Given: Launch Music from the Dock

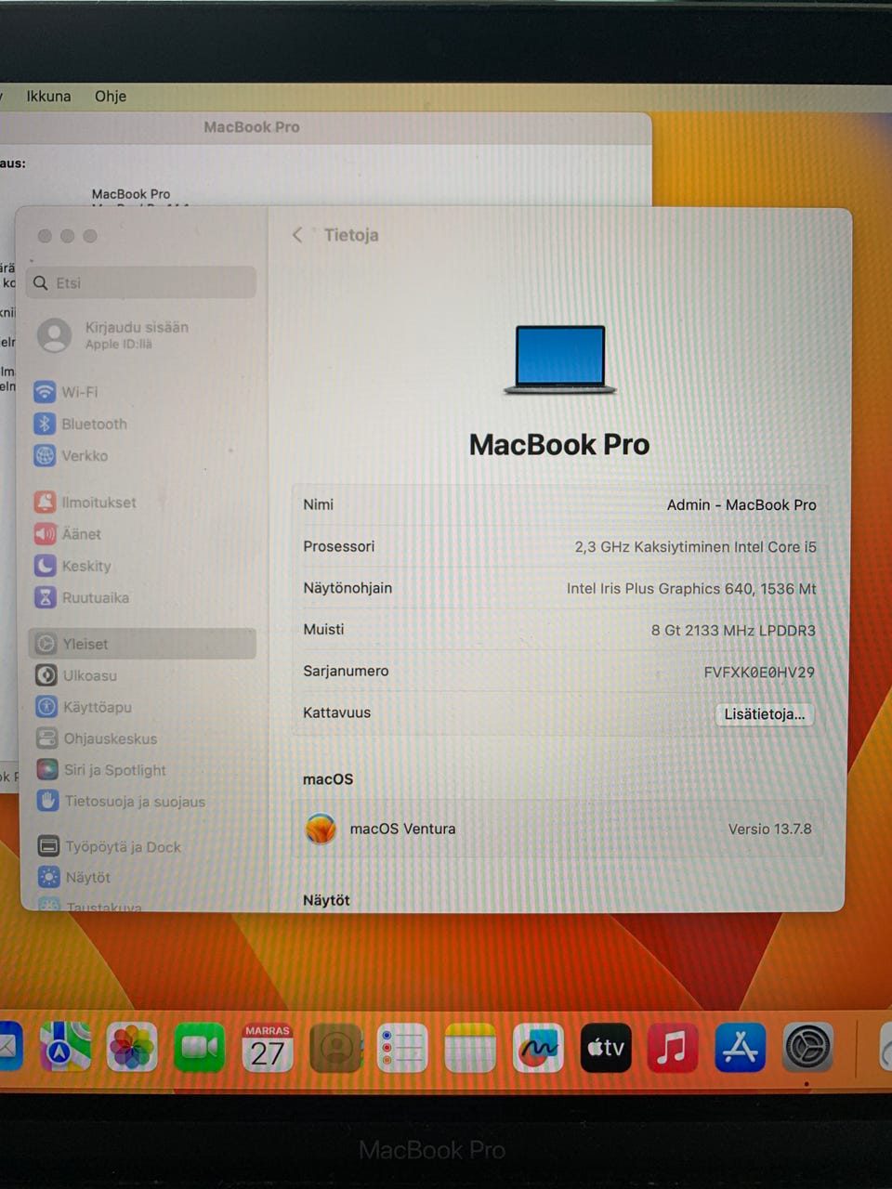Looking at the screenshot, I should (x=672, y=1048).
